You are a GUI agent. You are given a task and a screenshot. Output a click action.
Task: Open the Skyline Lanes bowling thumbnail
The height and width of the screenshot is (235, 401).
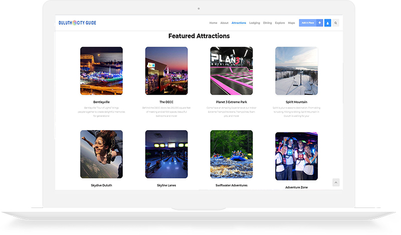coord(166,154)
